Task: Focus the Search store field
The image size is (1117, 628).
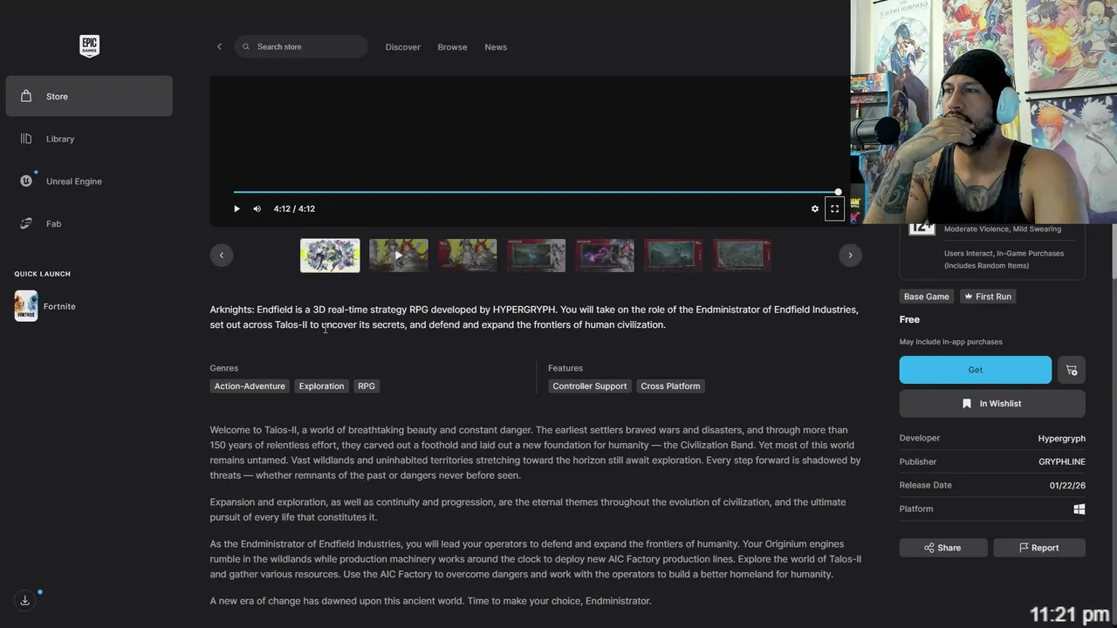Action: (301, 46)
